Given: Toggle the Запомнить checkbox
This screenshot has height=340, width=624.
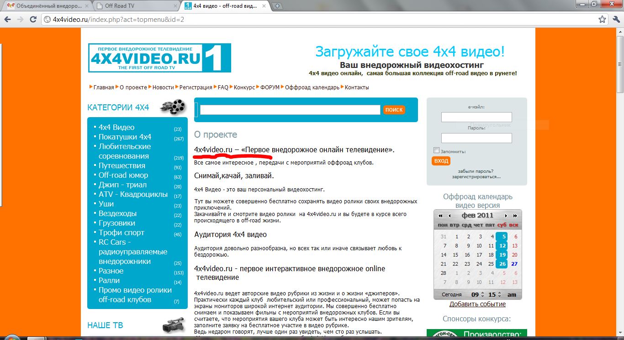Looking at the screenshot, I should click(x=436, y=150).
